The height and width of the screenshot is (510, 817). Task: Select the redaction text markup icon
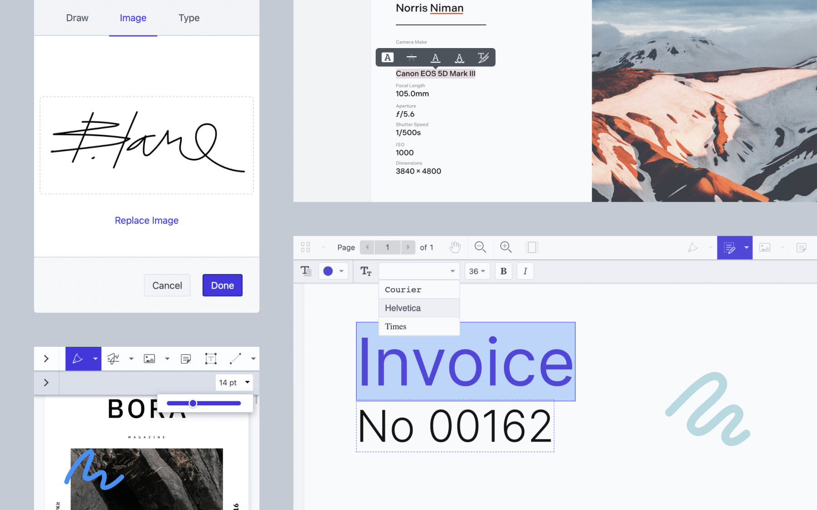(x=483, y=58)
